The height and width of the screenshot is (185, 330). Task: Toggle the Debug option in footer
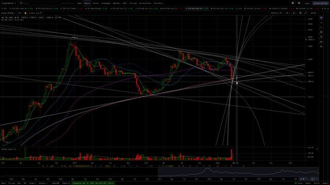click(56, 183)
